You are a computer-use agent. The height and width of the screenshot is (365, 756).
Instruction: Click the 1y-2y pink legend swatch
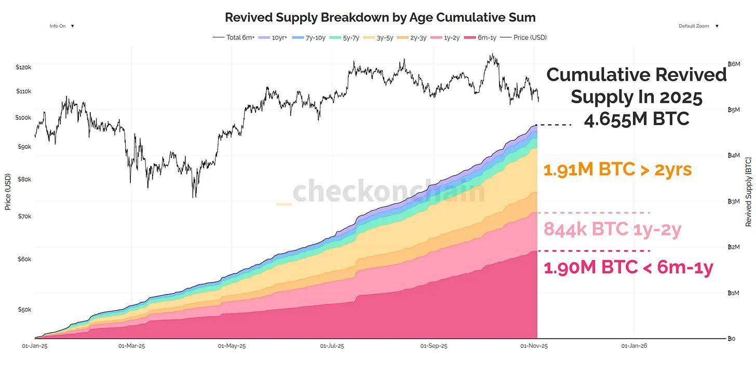click(435, 37)
